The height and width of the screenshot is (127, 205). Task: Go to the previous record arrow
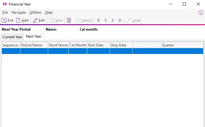106,20
